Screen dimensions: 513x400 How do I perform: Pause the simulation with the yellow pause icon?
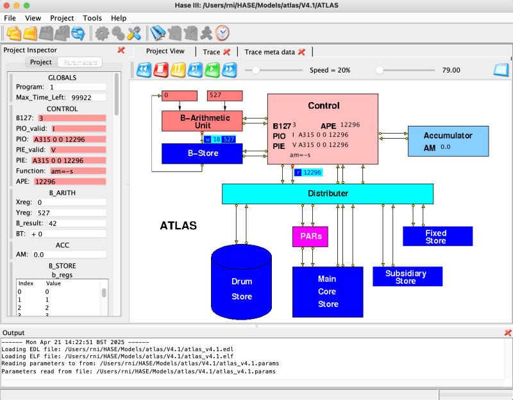(x=178, y=70)
